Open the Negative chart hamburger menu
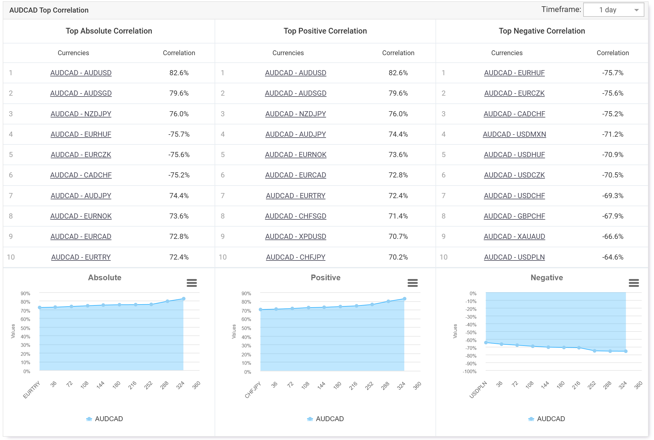 coord(634,283)
